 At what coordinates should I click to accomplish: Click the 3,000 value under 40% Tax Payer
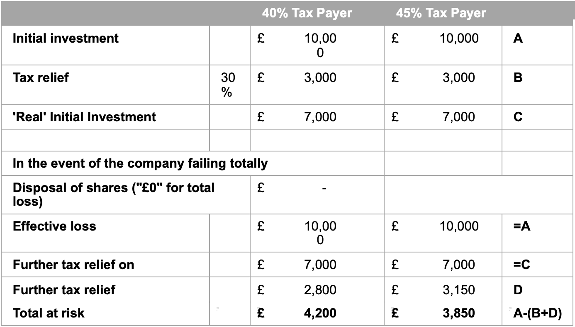click(x=320, y=77)
